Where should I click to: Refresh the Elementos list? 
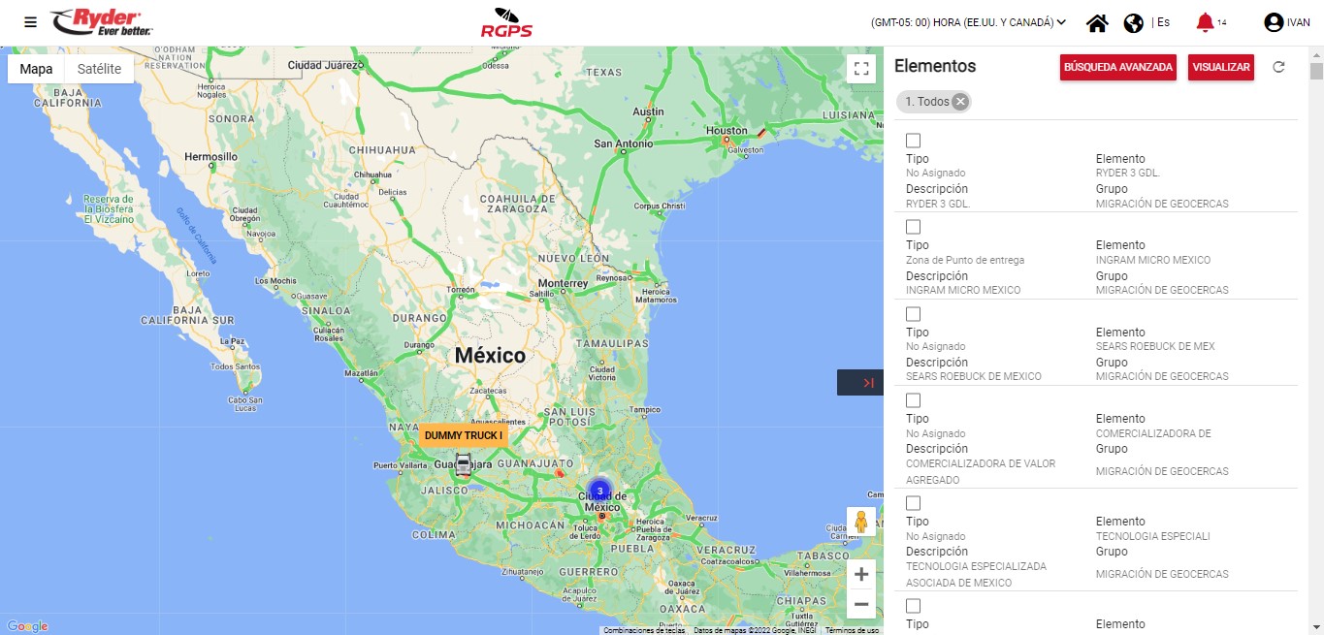point(1278,67)
